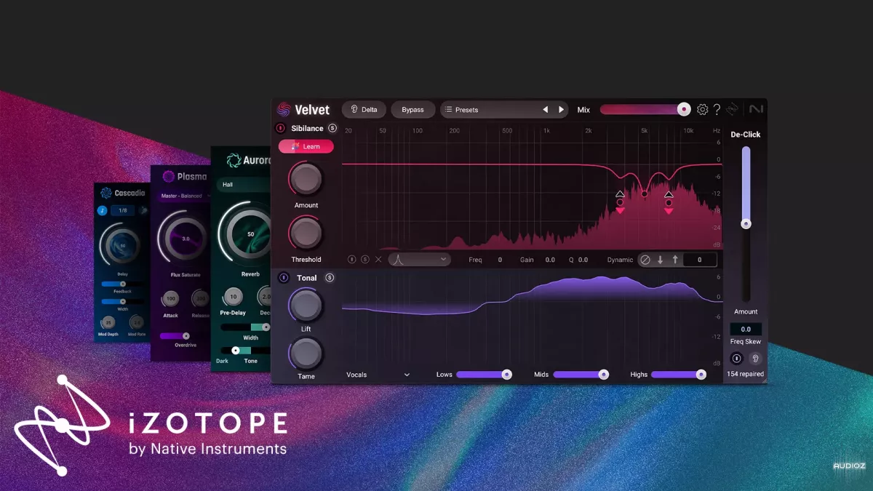Adjust the Mix slider handle
Viewport: 873px width, 491px height.
684,110
